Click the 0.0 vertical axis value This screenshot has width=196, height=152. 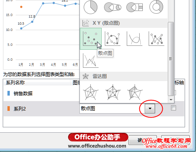[10, 60]
